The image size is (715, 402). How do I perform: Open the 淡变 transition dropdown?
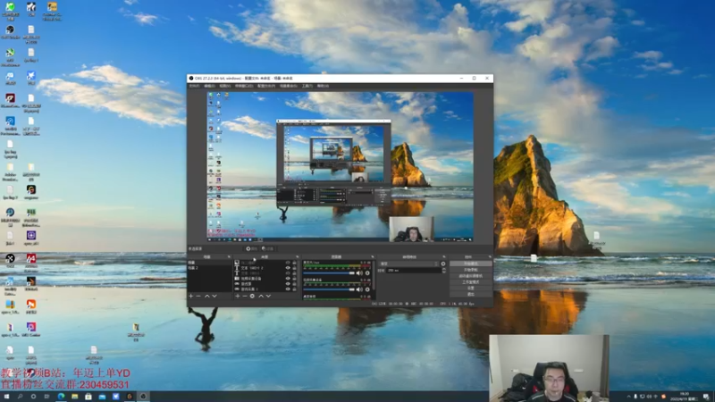pos(409,264)
